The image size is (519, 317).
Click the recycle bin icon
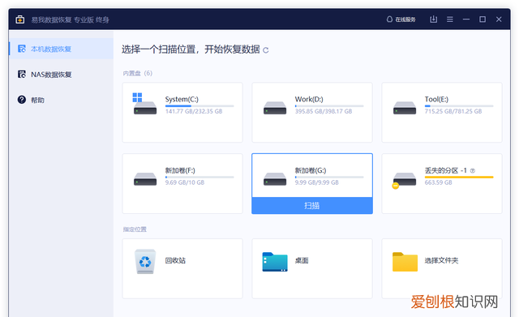click(x=145, y=261)
